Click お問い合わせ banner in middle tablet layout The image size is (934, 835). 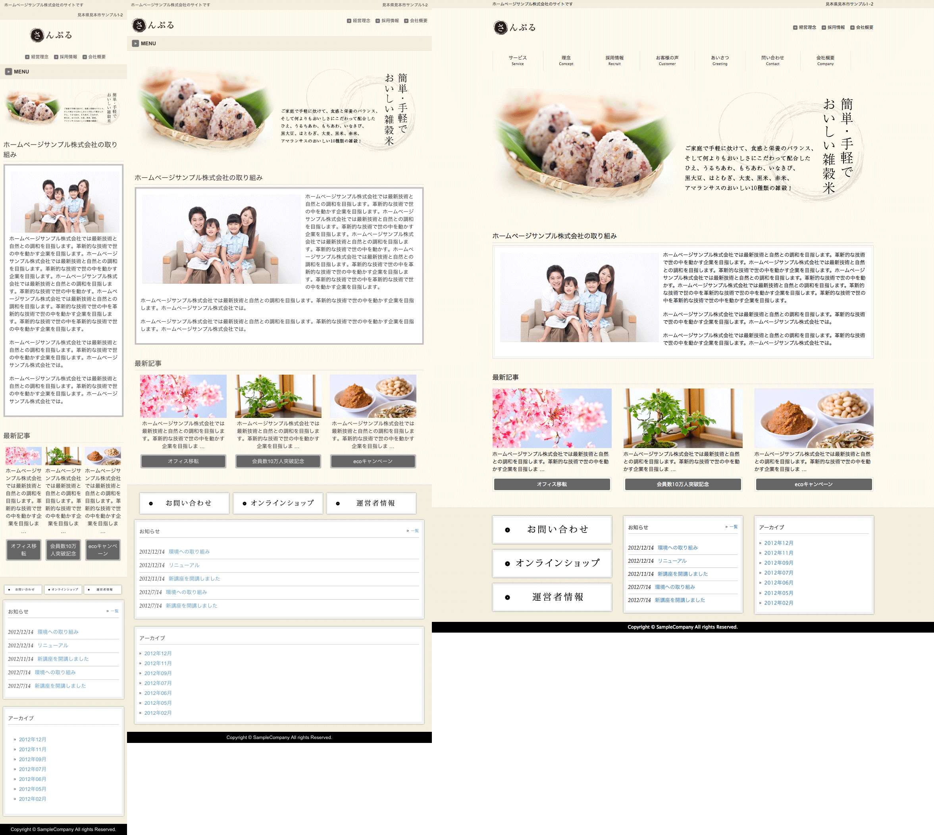tap(184, 503)
